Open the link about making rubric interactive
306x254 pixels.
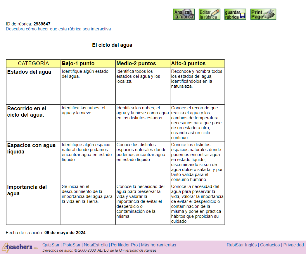click(x=58, y=29)
